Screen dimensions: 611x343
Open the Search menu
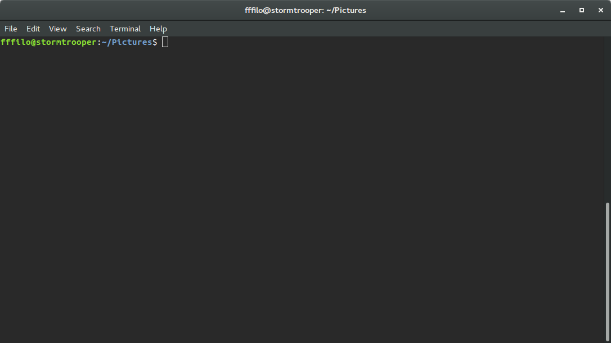88,29
